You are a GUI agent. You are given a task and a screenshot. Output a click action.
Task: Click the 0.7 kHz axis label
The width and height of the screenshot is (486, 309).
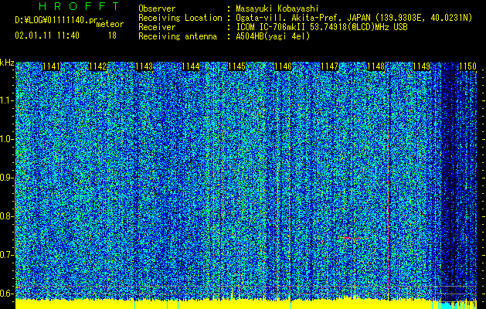pyautogui.click(x=6, y=255)
